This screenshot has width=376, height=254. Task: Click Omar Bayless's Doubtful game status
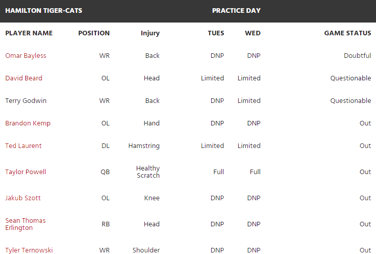[x=357, y=56]
